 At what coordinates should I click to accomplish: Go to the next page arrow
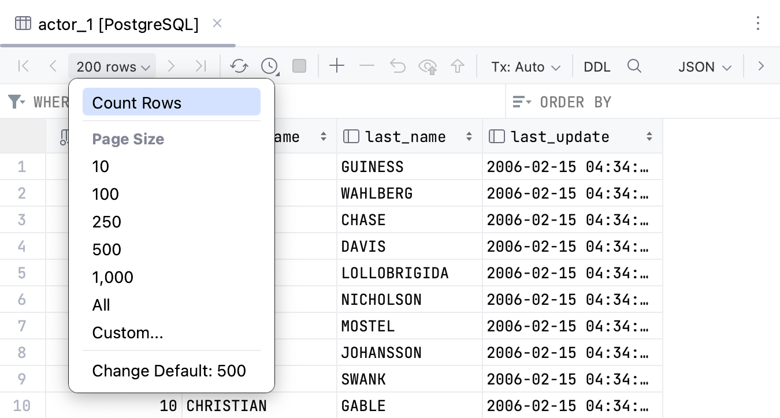(x=170, y=66)
